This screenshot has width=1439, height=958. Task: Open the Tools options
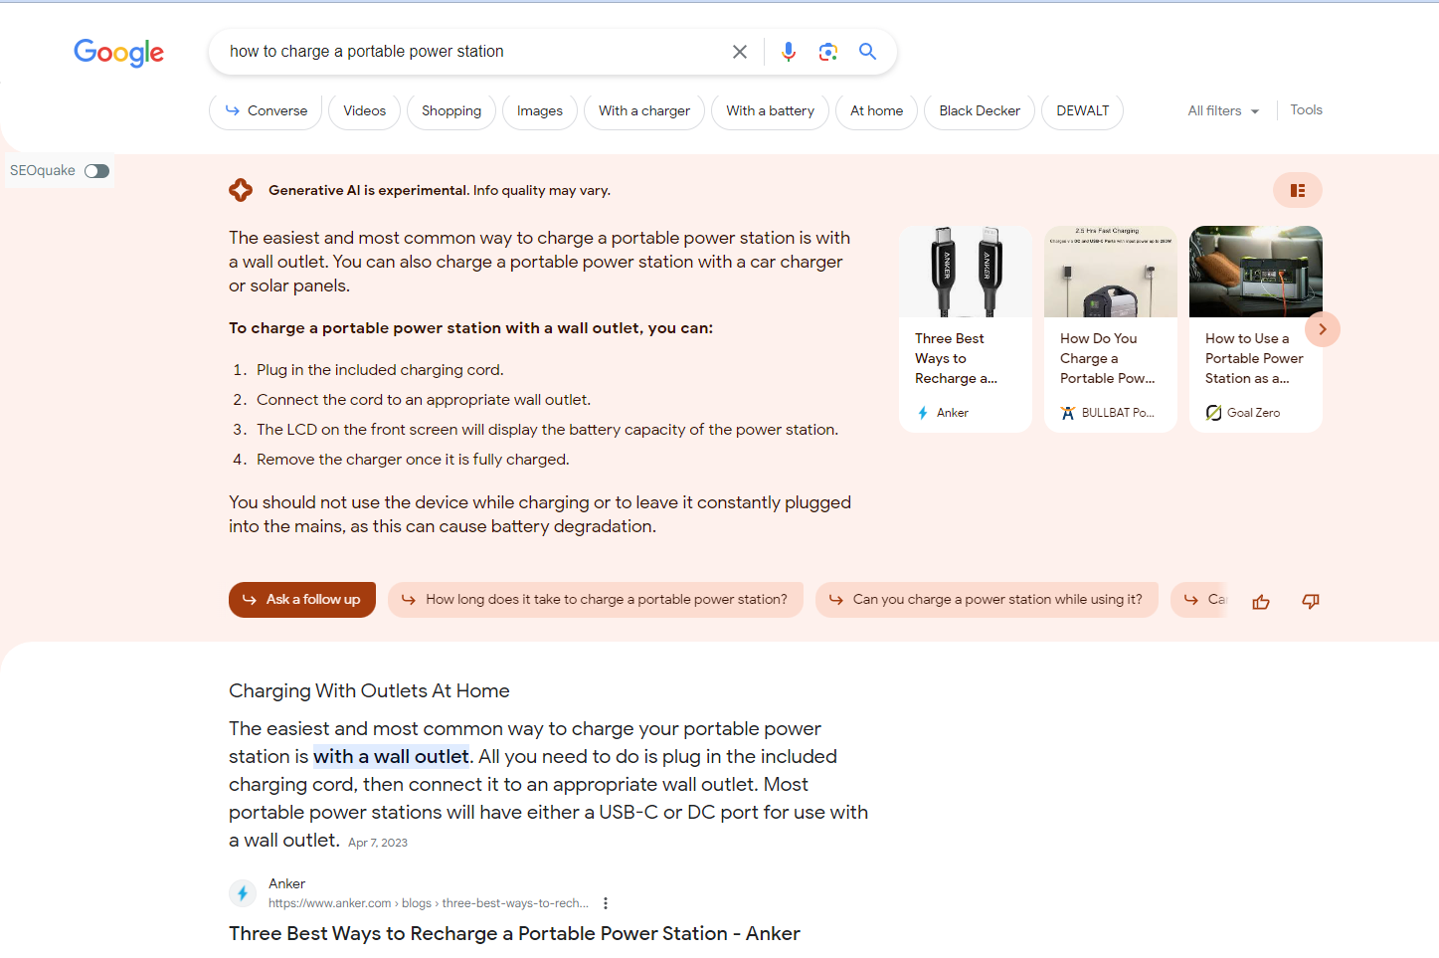[1306, 110]
